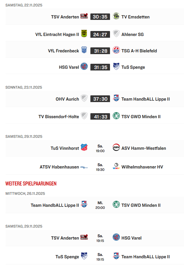Click the green GWD Minden II logo beside the 41:33 score

point(116,116)
